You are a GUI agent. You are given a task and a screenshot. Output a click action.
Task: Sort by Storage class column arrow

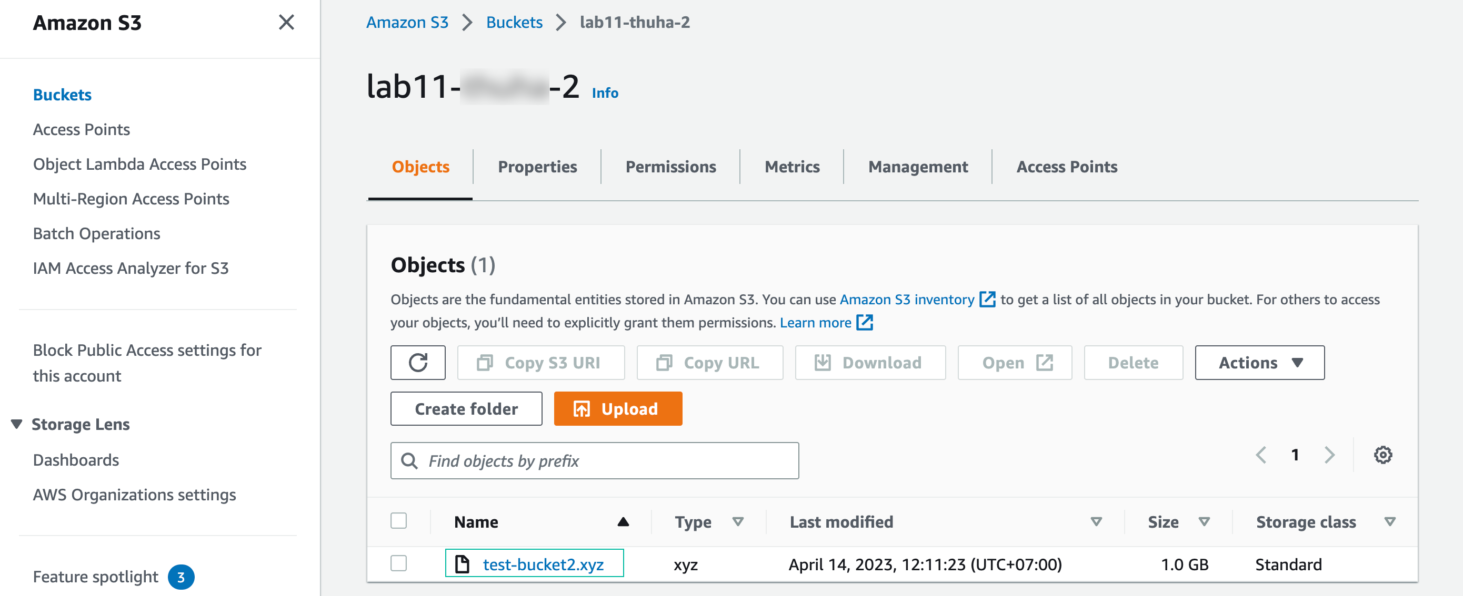pos(1389,522)
